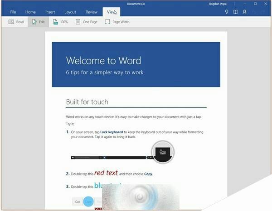
Task: Click the 'Try it:' line
Action: pyautogui.click(x=70, y=124)
